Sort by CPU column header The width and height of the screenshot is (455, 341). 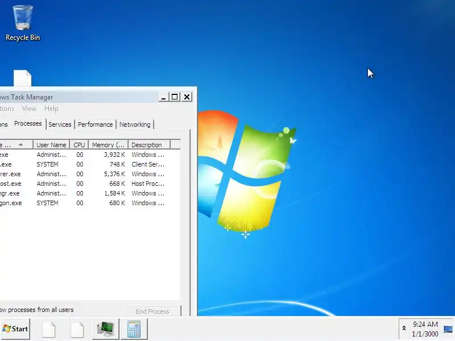pos(79,145)
